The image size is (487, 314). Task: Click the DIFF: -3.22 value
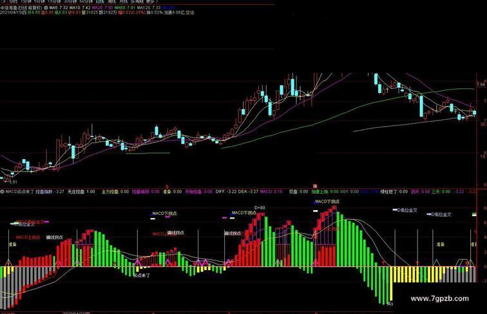click(x=226, y=191)
